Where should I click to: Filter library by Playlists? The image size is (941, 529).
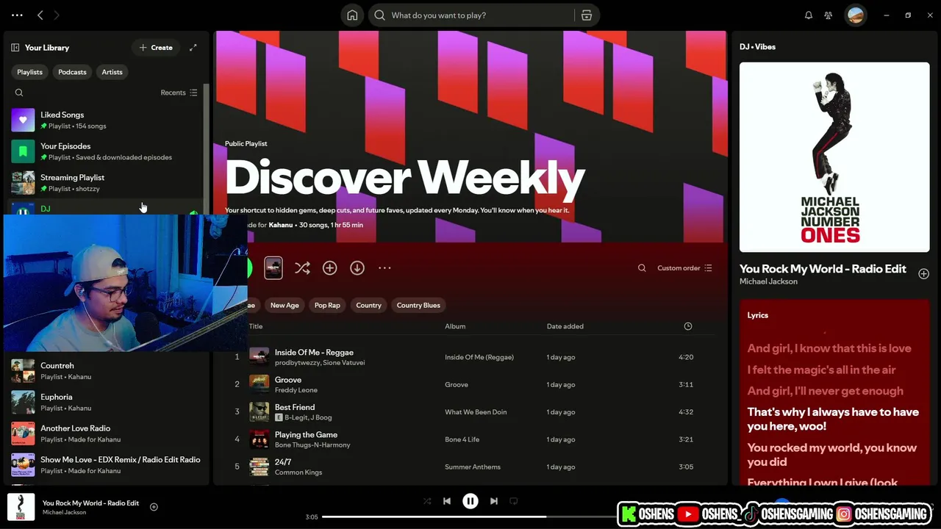tap(30, 72)
